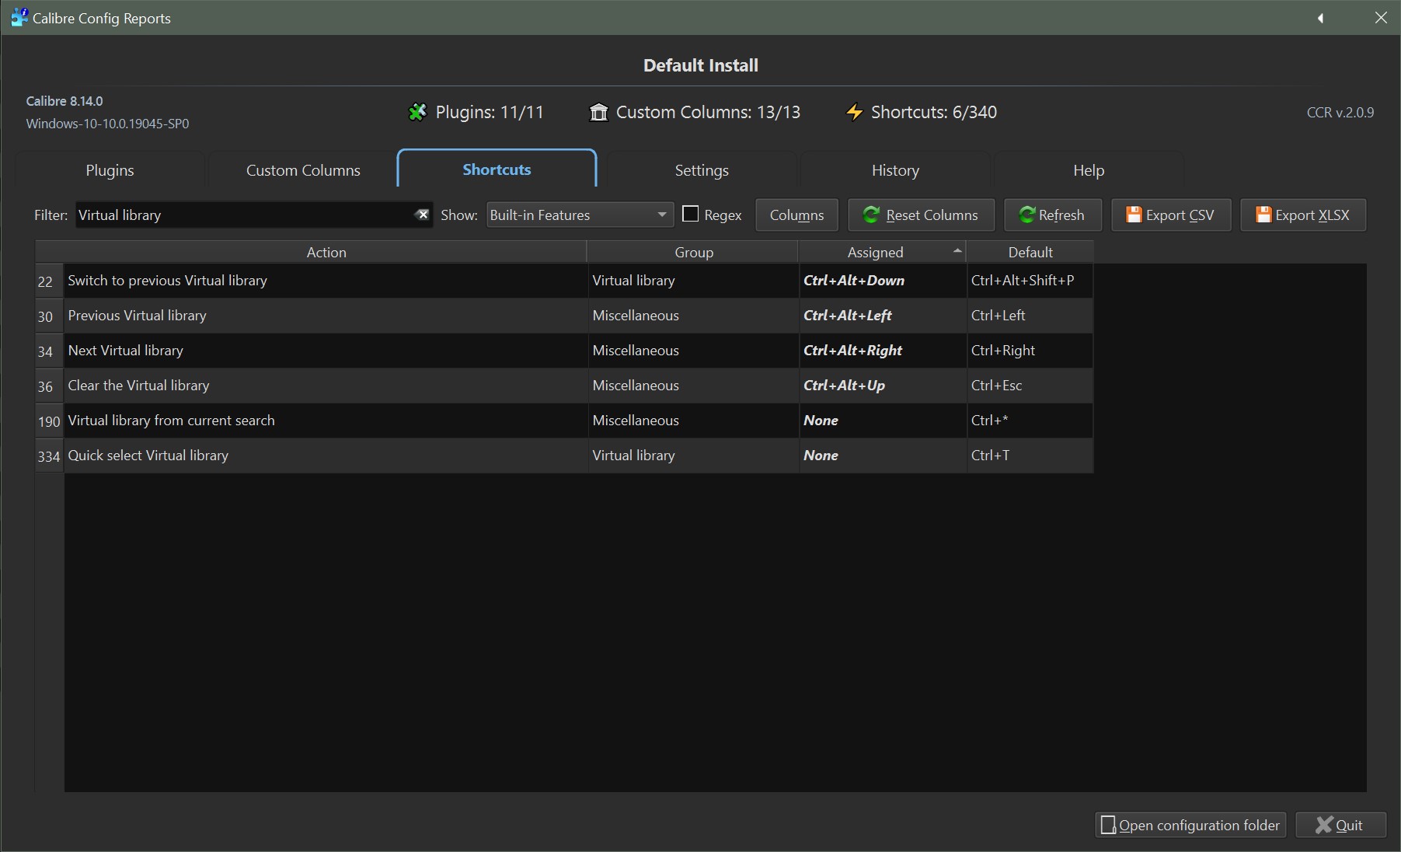Image resolution: width=1401 pixels, height=852 pixels.
Task: Enable the Regex checkbox
Action: click(690, 214)
